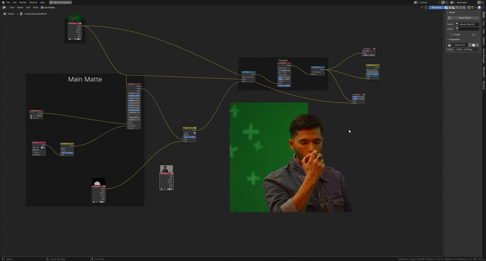This screenshot has height=261, width=486.
Task: Enable the custom node Color checkbox
Action: click(453, 35)
